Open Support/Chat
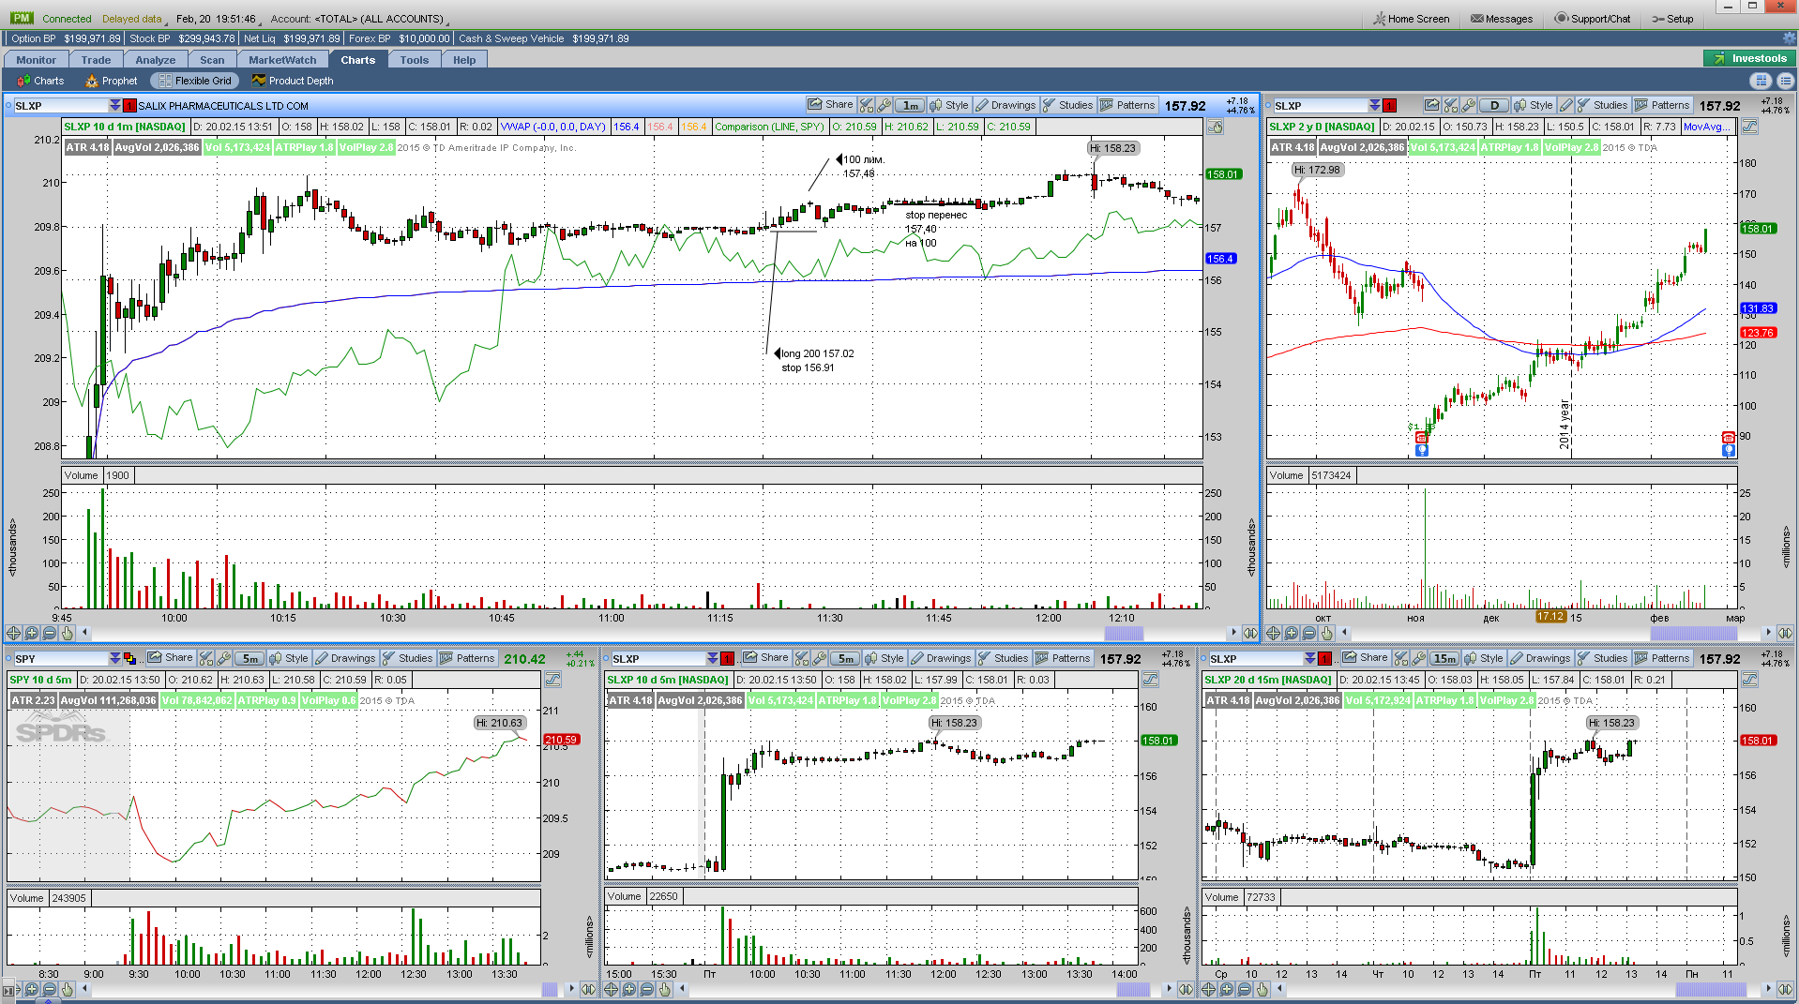This screenshot has width=1799, height=1004. 1593,19
